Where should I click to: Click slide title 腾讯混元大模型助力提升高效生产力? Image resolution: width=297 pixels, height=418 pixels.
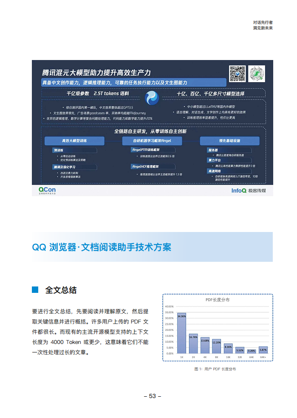[96, 72]
